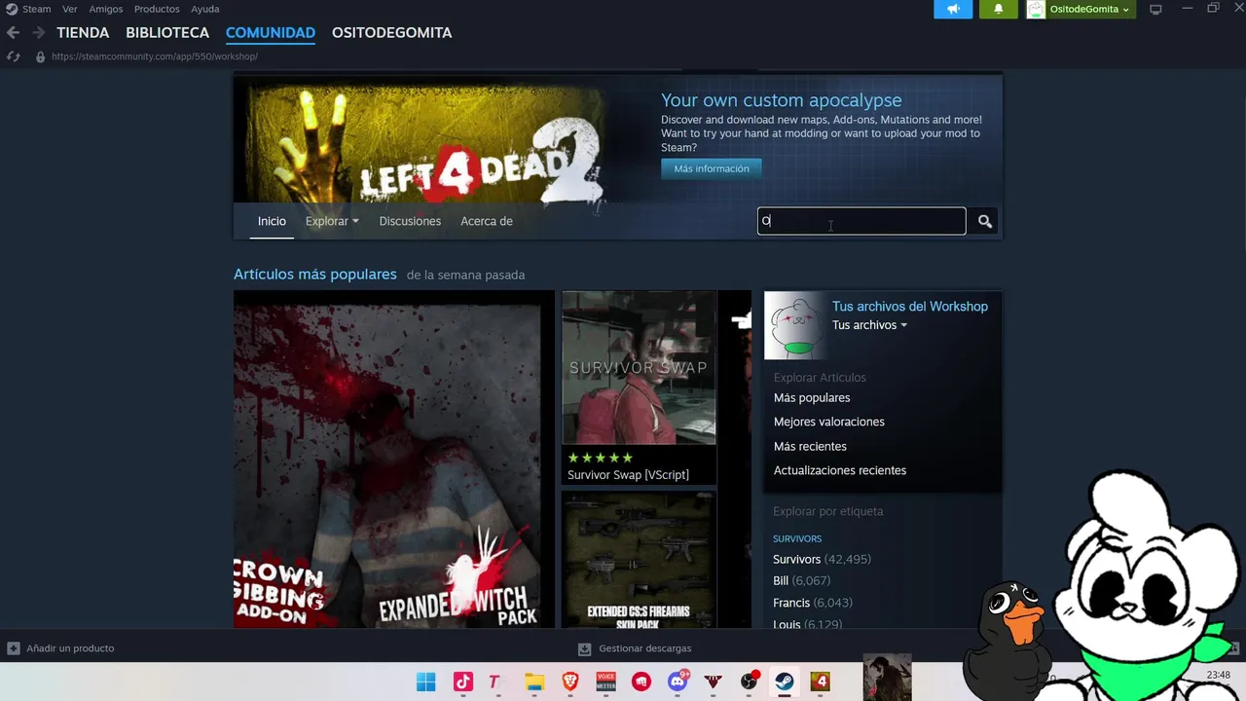Open the Ayuda menu
The width and height of the screenshot is (1246, 701).
pos(204,9)
